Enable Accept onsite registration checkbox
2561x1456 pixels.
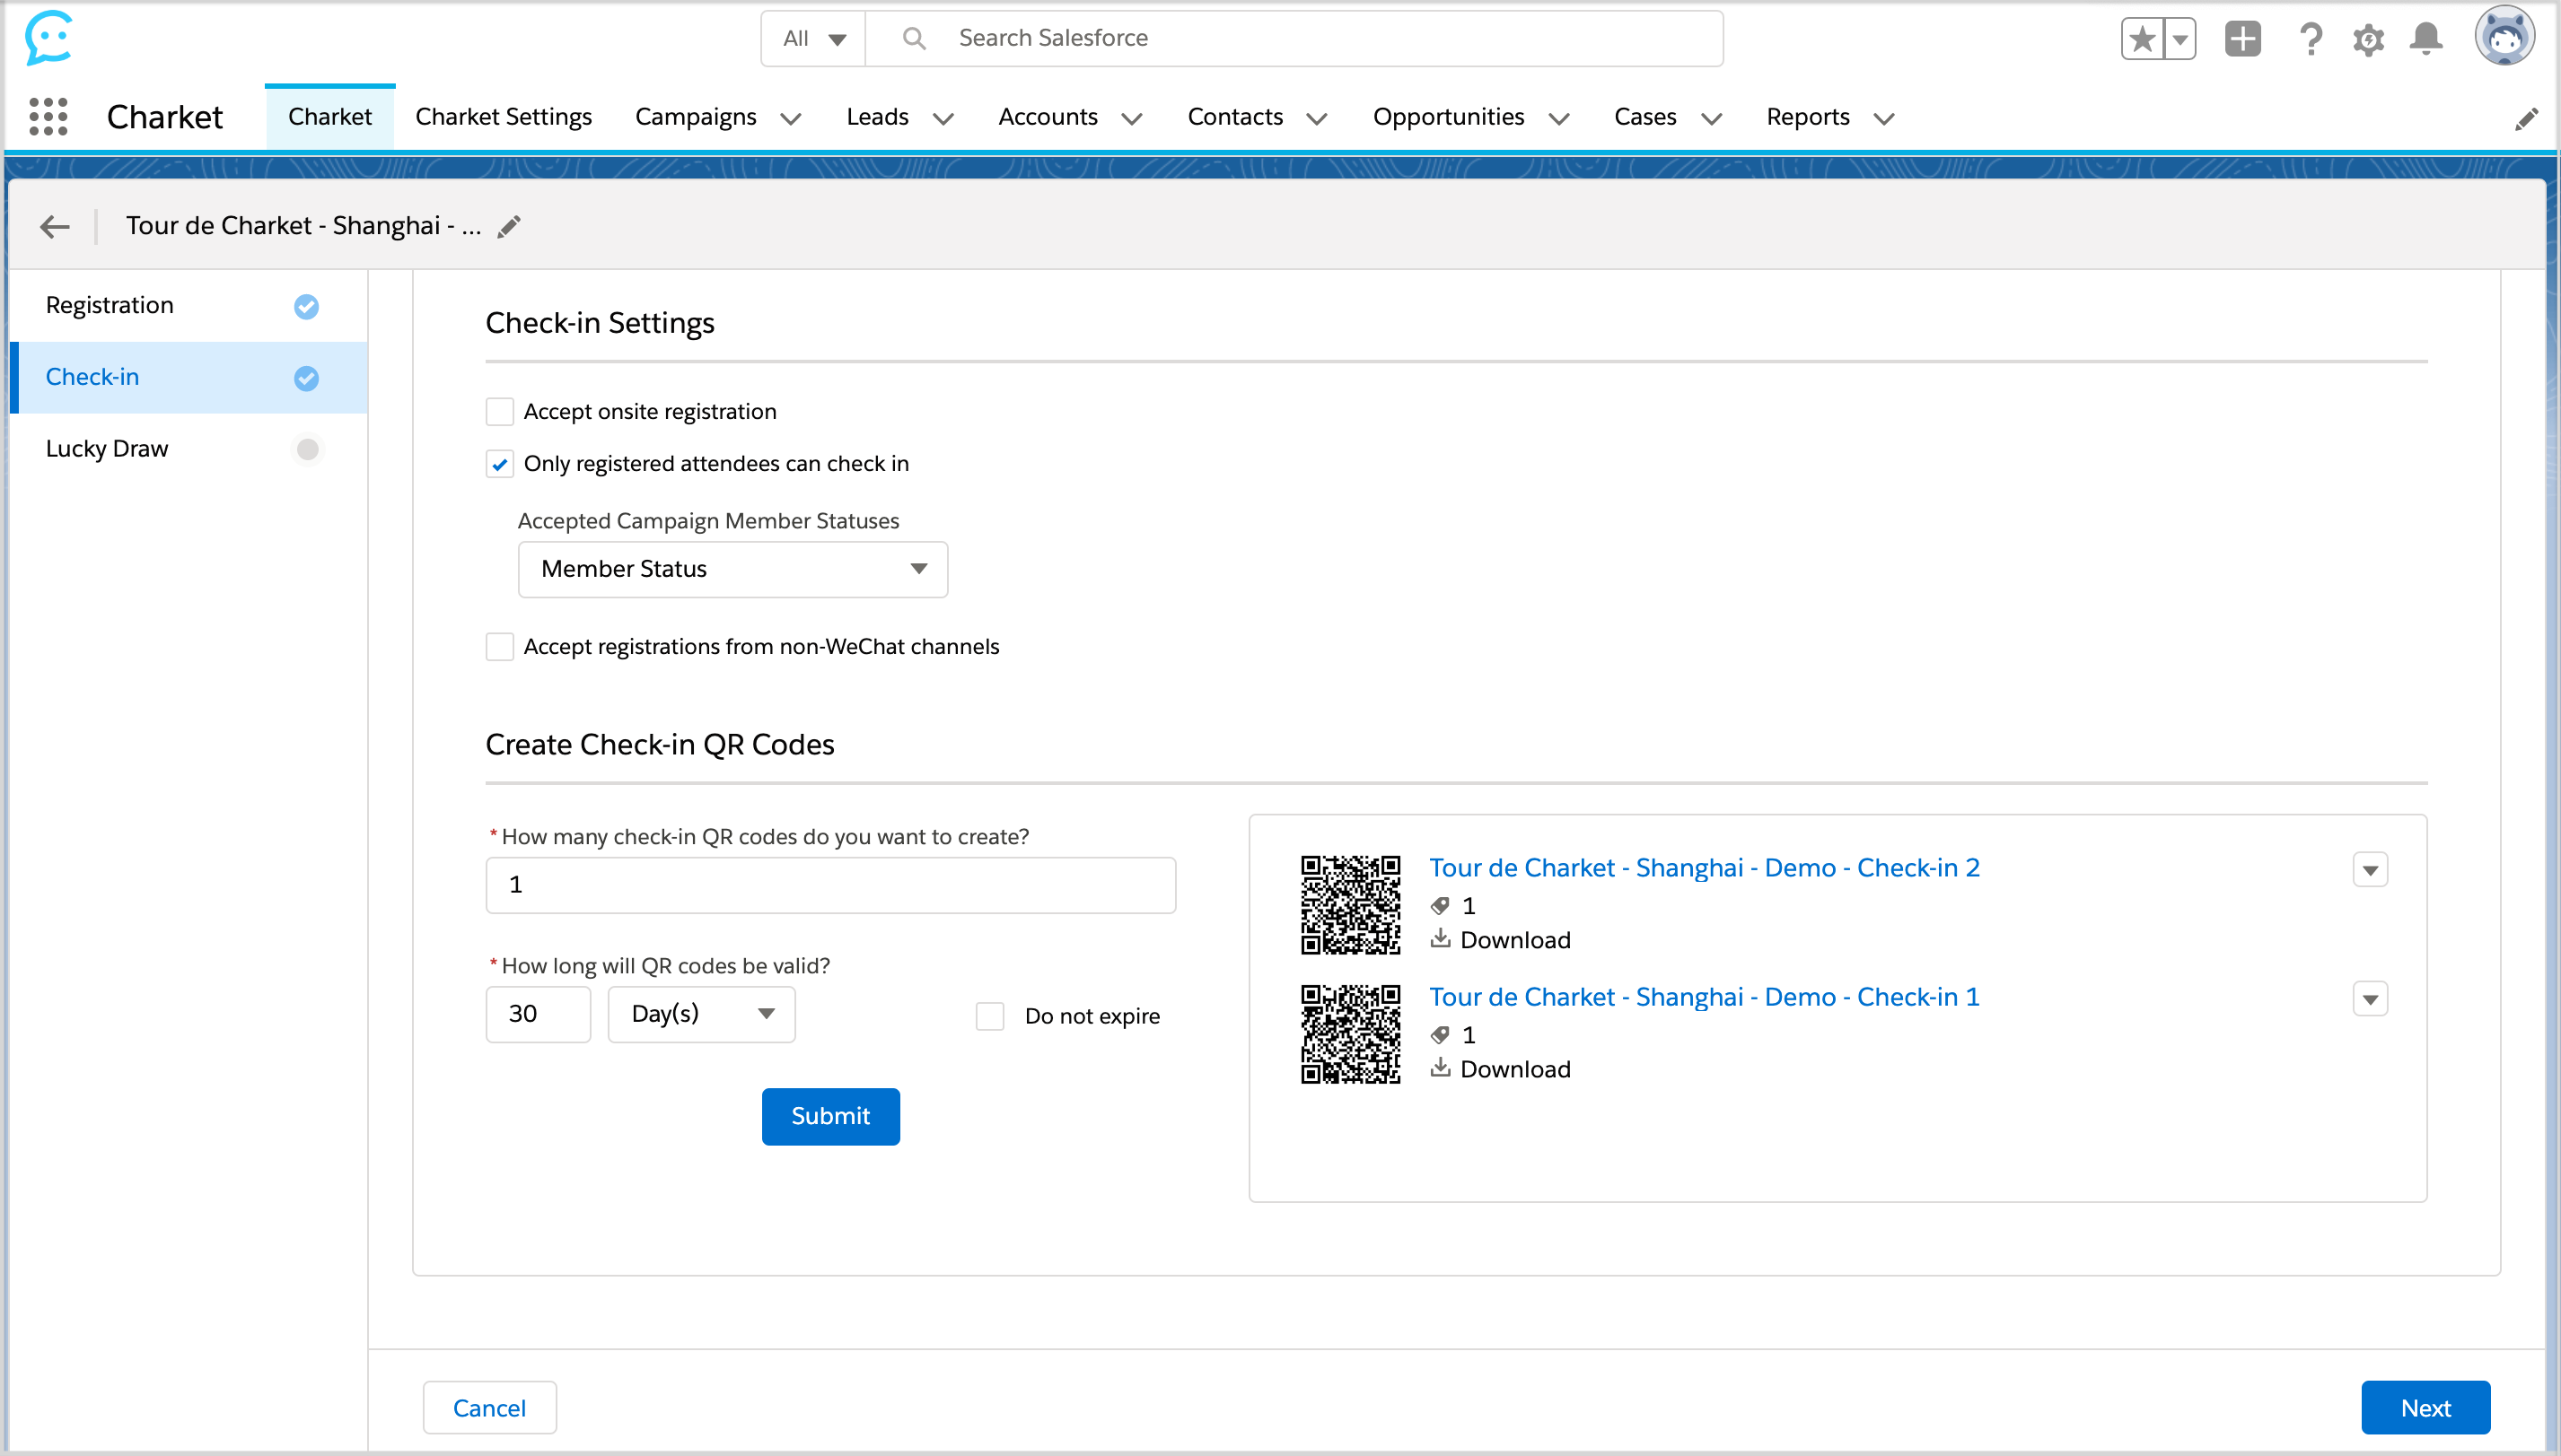[x=499, y=412]
